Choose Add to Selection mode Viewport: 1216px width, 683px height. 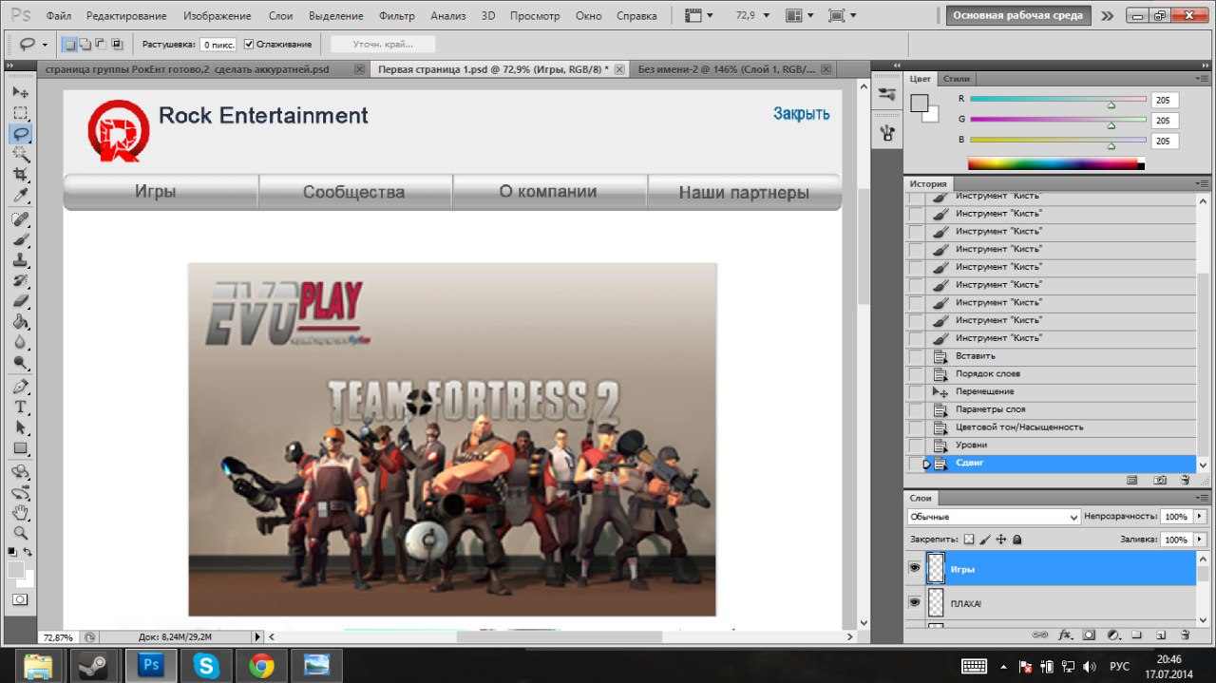[85, 45]
